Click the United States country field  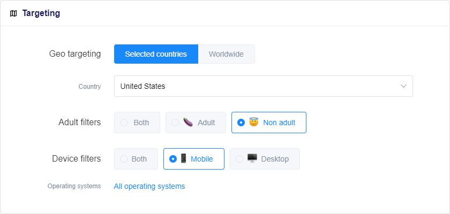click(257, 86)
